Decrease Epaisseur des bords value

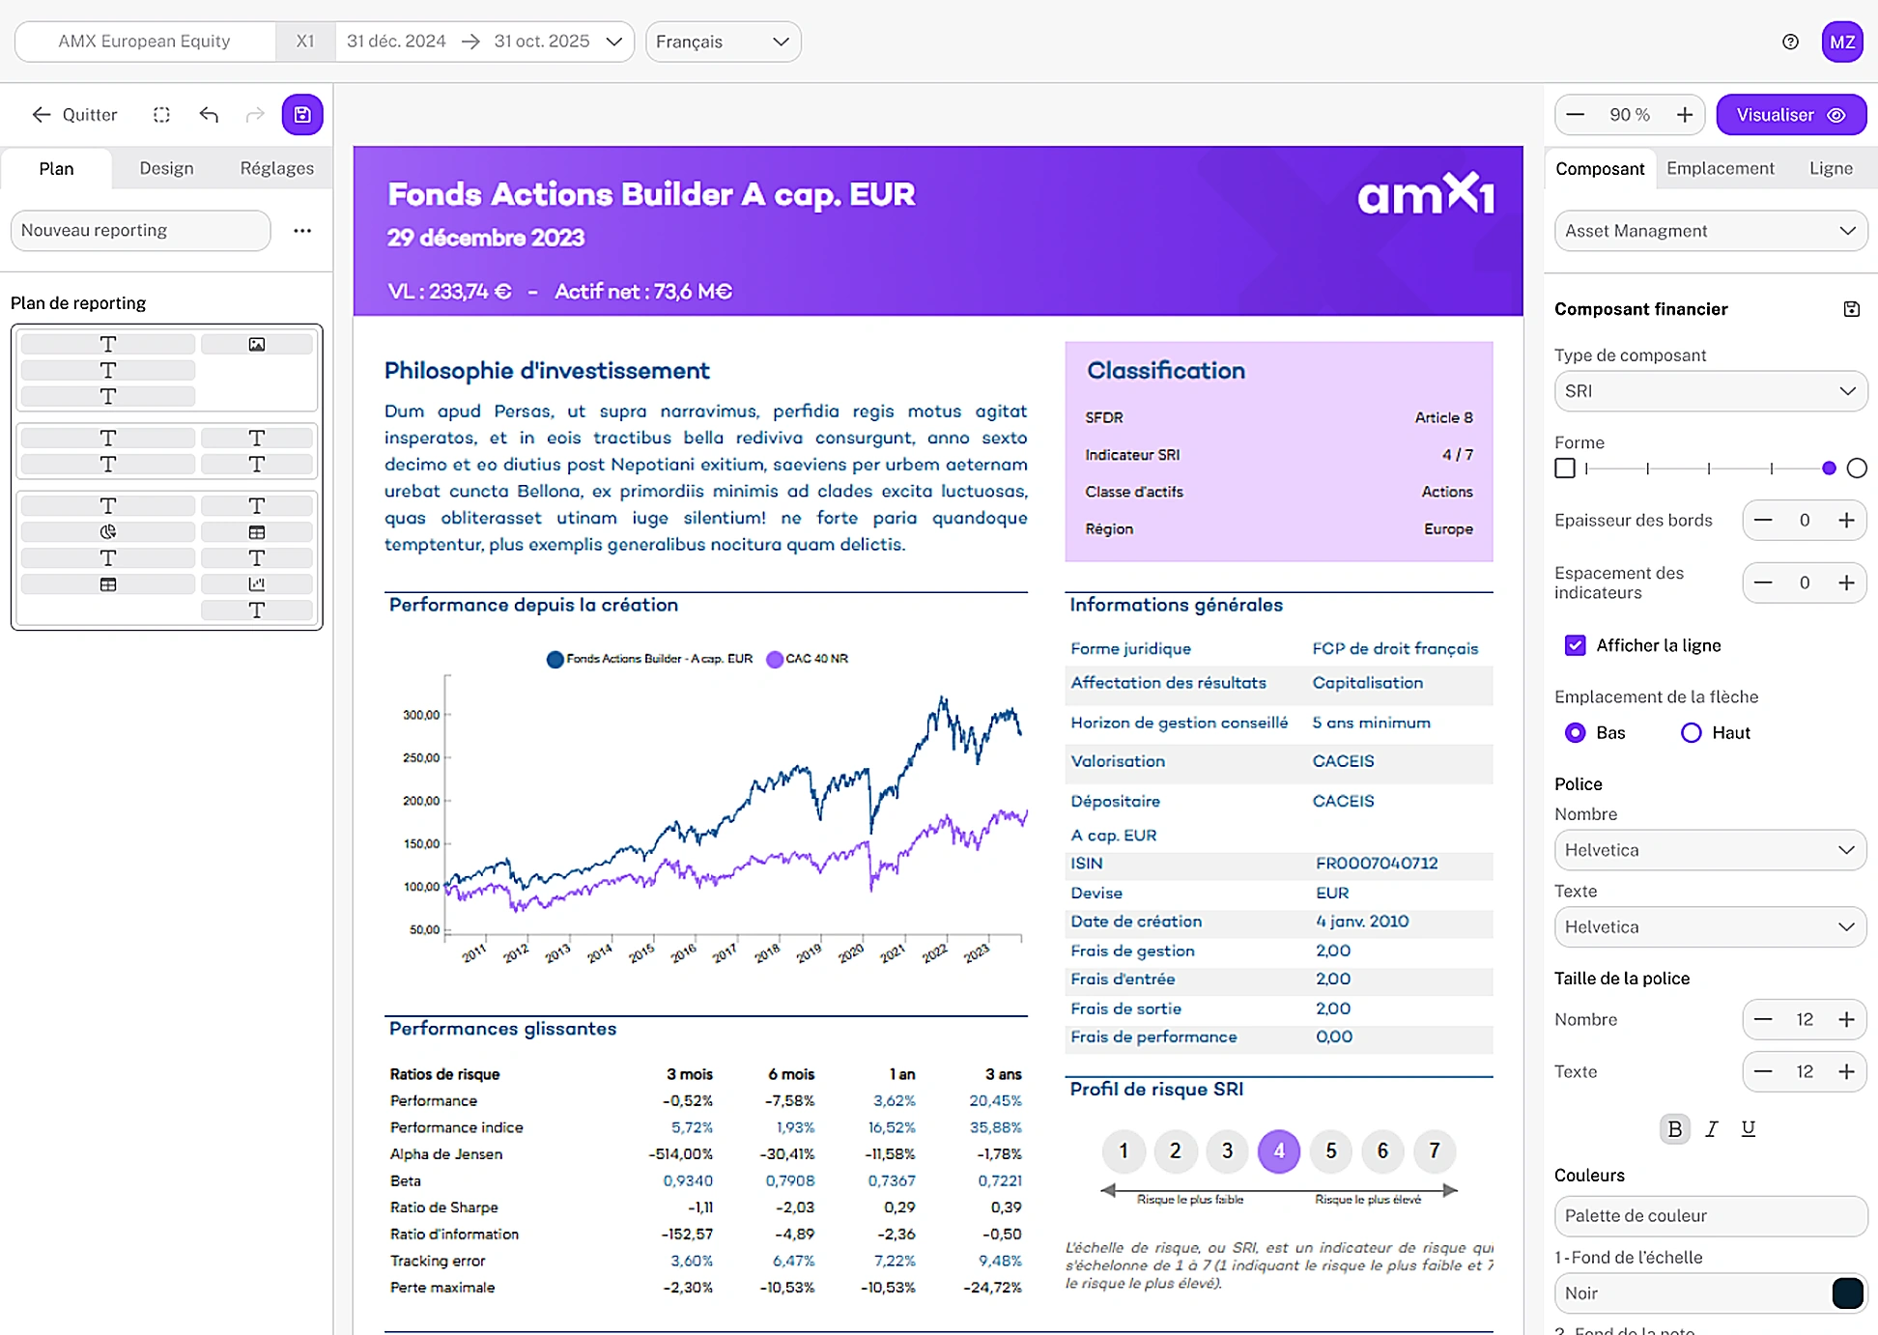(x=1763, y=521)
